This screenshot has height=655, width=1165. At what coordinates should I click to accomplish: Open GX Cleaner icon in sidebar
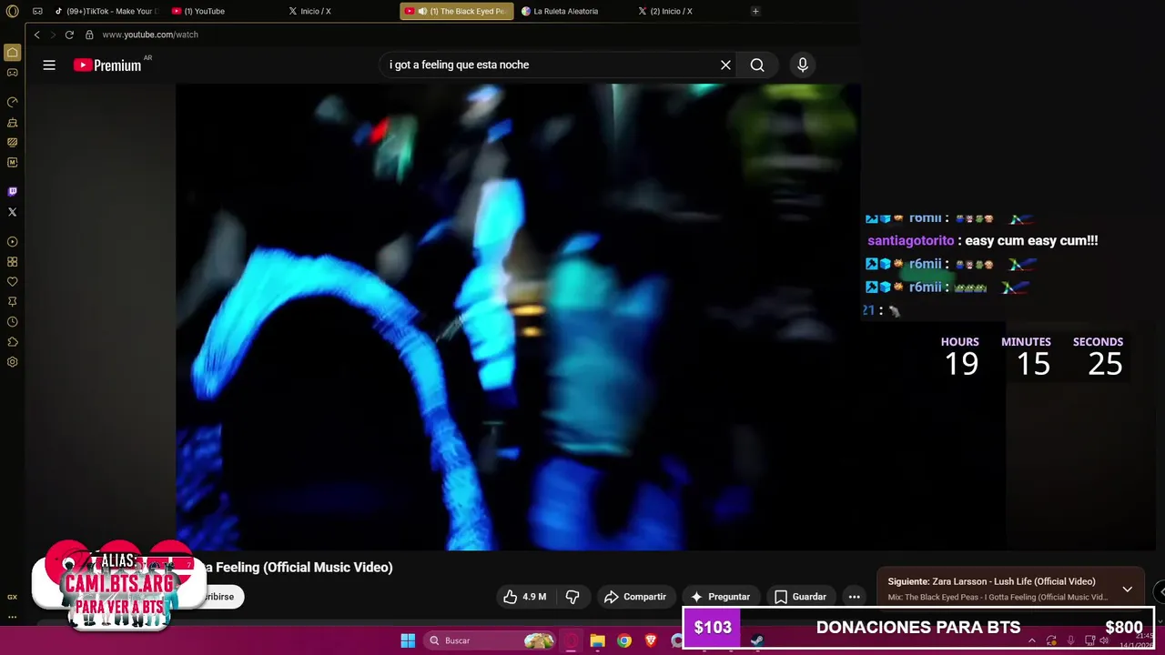pos(12,122)
